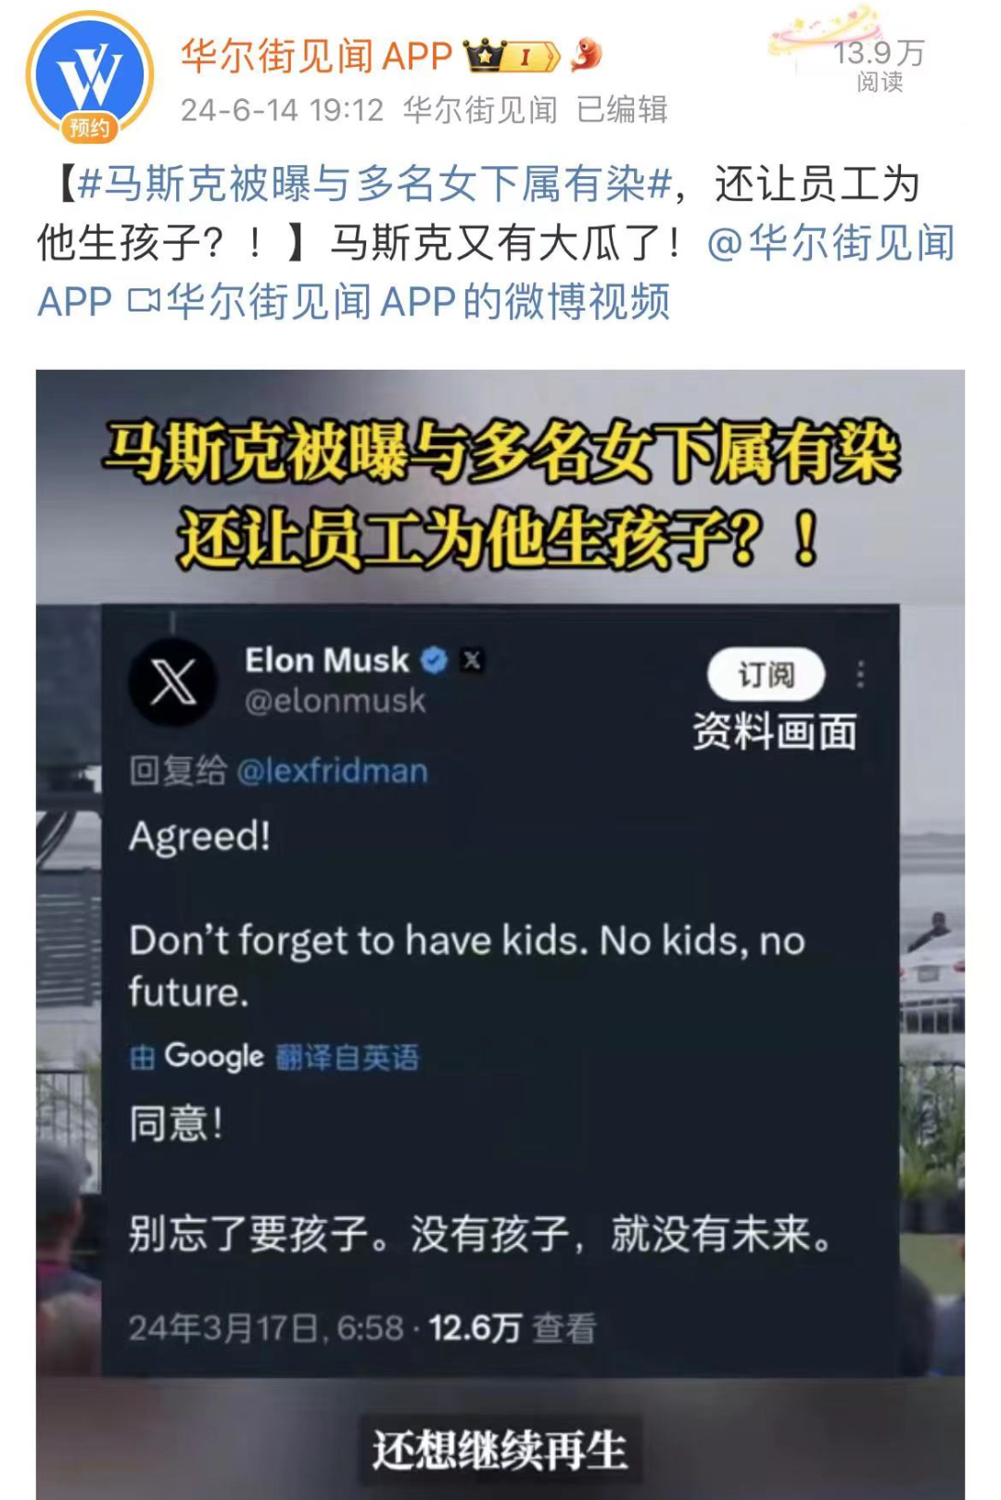The width and height of the screenshot is (1001, 1500).
Task: Open 华尔街见闻APP的微博视频 video link
Action: point(417,301)
